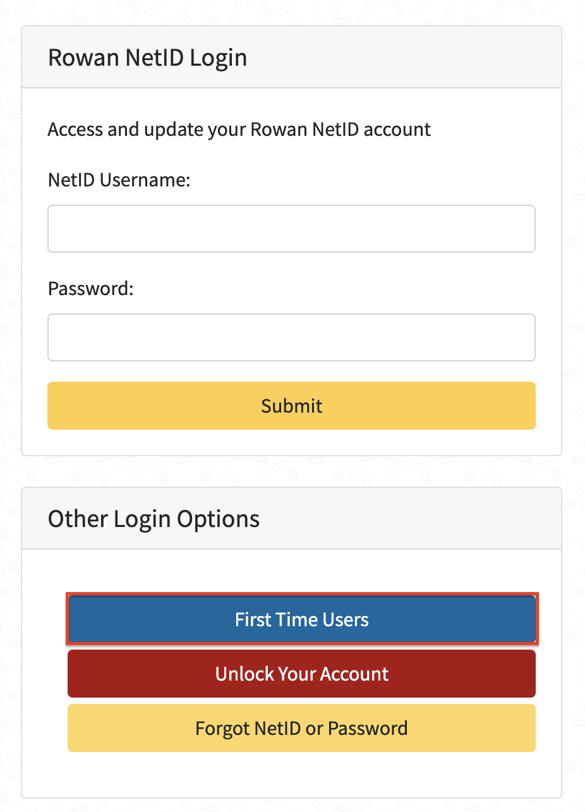The width and height of the screenshot is (585, 812).
Task: Click the Other Login Options panel header bar
Action: click(411, 519)
